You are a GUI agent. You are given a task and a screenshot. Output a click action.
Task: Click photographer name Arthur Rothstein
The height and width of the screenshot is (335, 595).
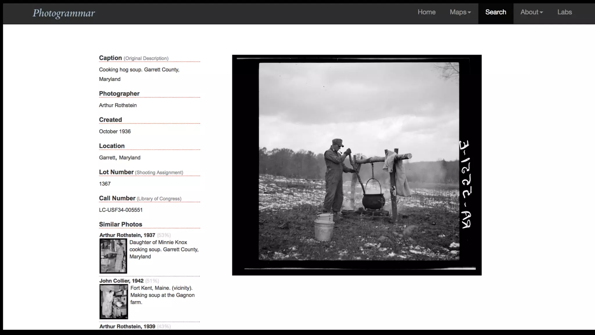pyautogui.click(x=118, y=105)
